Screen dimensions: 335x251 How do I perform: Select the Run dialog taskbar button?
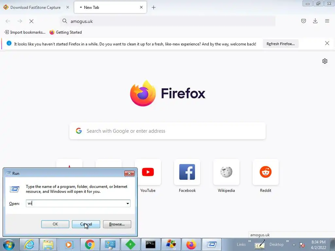click(x=212, y=244)
